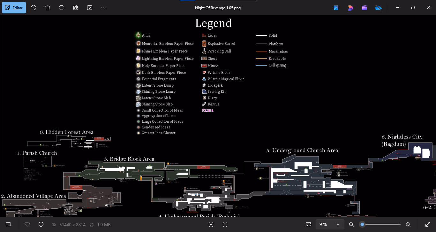
Task: Open image in Microsoft Designer
Action: (x=350, y=8)
